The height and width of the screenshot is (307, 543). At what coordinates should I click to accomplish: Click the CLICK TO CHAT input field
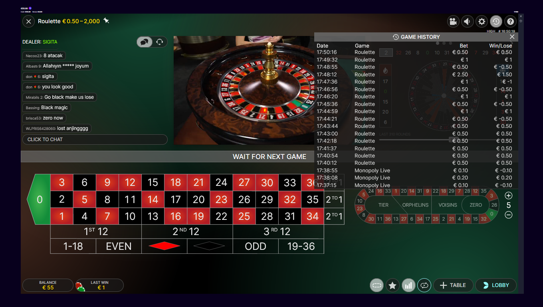click(x=95, y=140)
